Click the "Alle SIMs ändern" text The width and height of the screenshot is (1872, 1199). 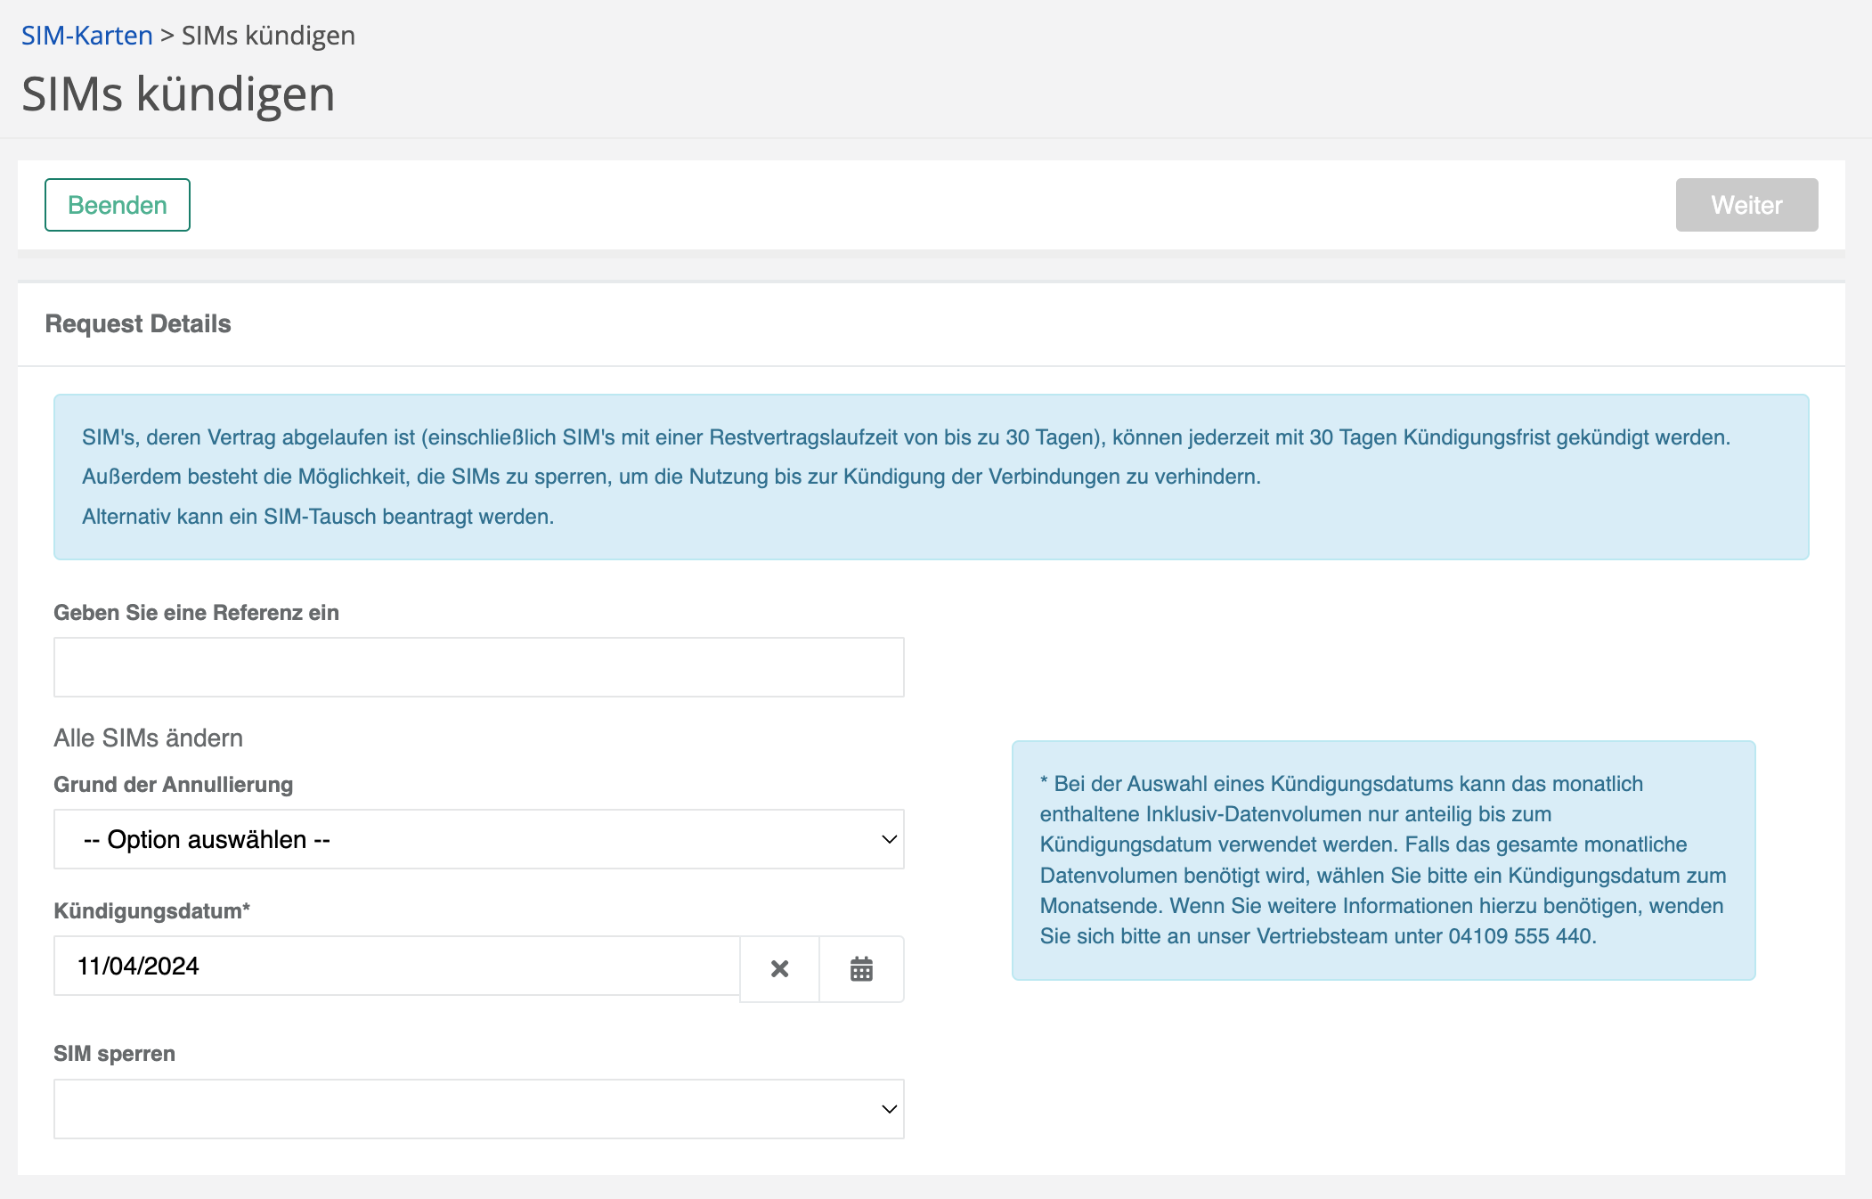tap(148, 738)
